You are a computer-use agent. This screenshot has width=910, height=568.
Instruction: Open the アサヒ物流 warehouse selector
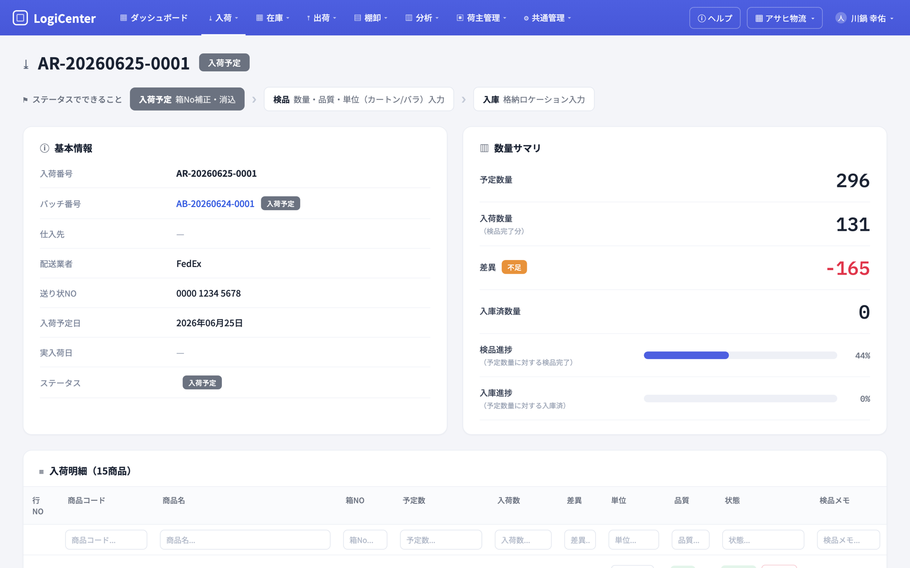tap(785, 18)
